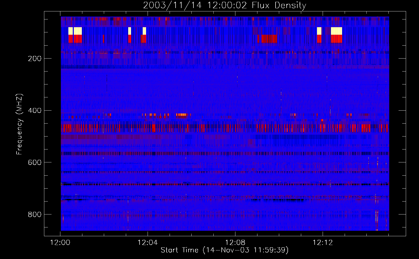Click the 12:00 time tick label

point(60,243)
